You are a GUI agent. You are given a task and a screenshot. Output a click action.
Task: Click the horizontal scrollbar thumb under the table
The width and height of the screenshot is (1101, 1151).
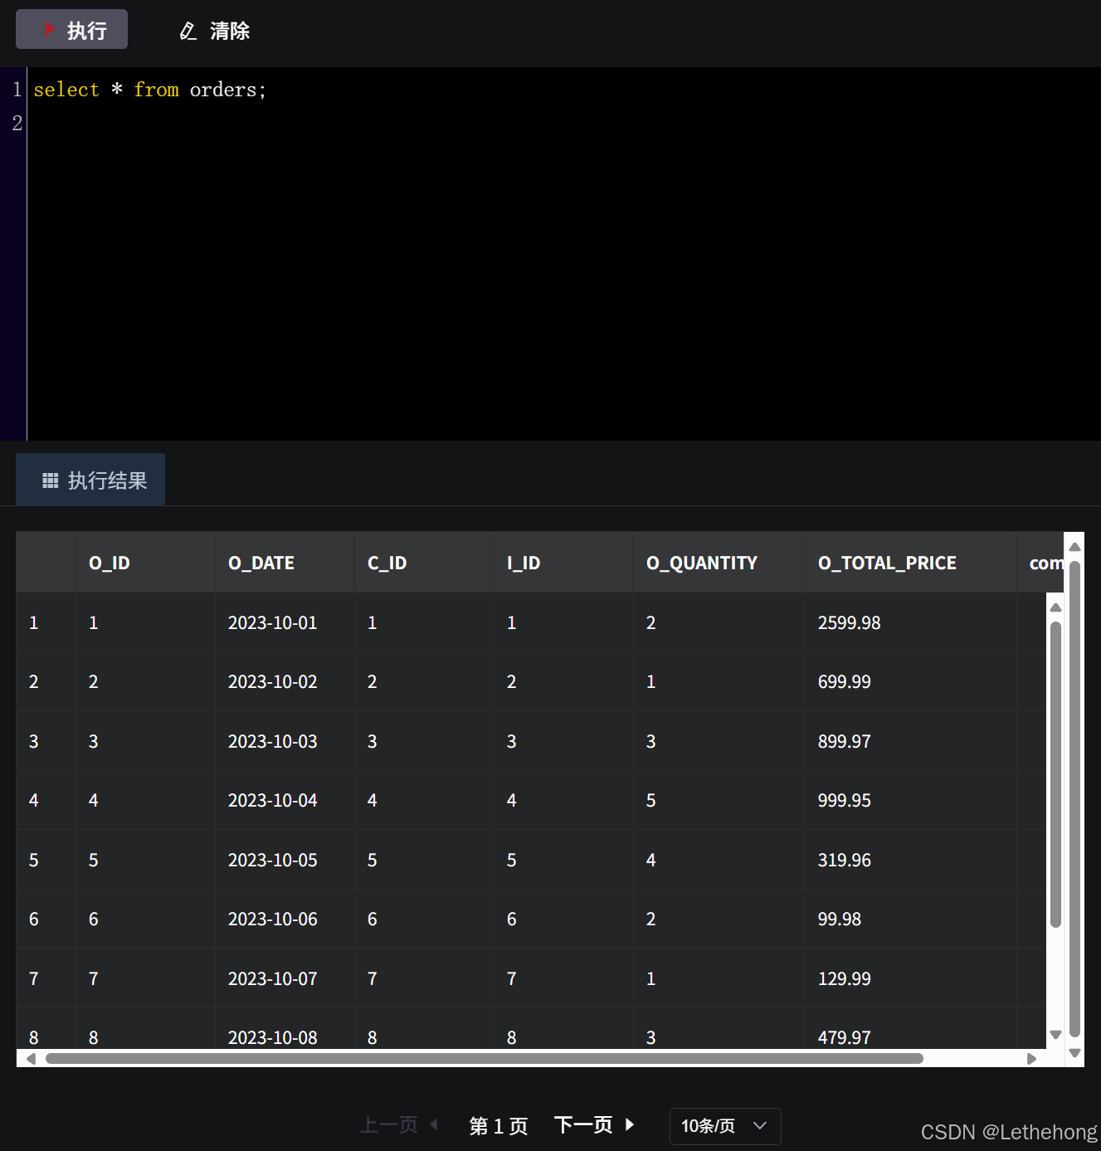(x=485, y=1058)
